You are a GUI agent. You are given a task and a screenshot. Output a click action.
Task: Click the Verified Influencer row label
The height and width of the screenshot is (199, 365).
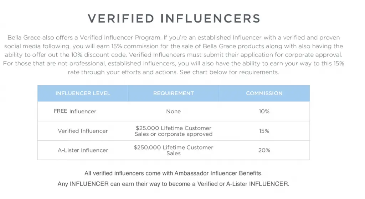[83, 131]
